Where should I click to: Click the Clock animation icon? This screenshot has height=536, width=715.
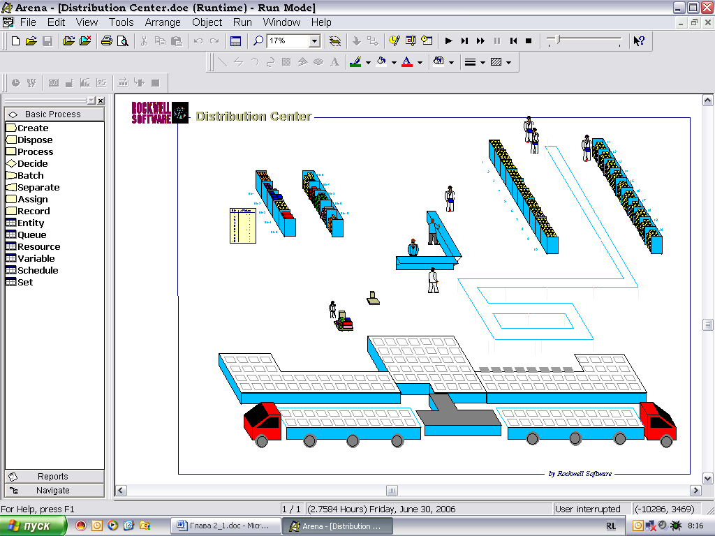tap(16, 83)
